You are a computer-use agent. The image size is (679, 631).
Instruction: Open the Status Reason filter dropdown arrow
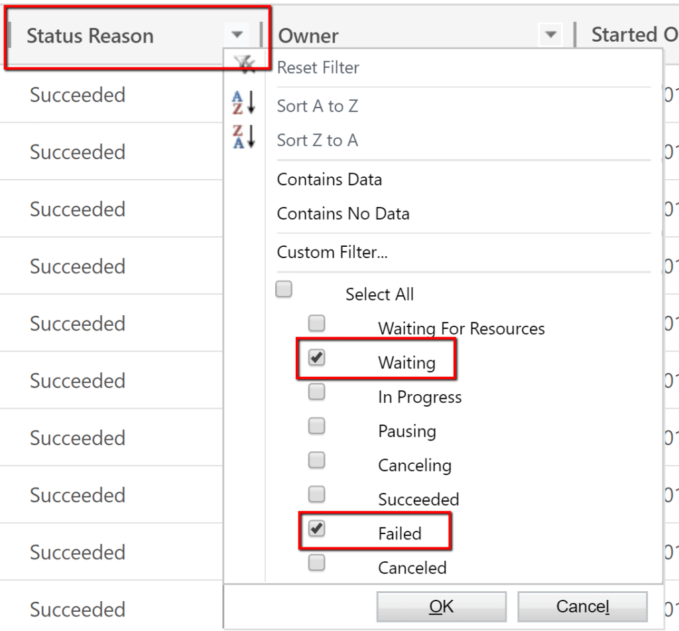pyautogui.click(x=237, y=35)
